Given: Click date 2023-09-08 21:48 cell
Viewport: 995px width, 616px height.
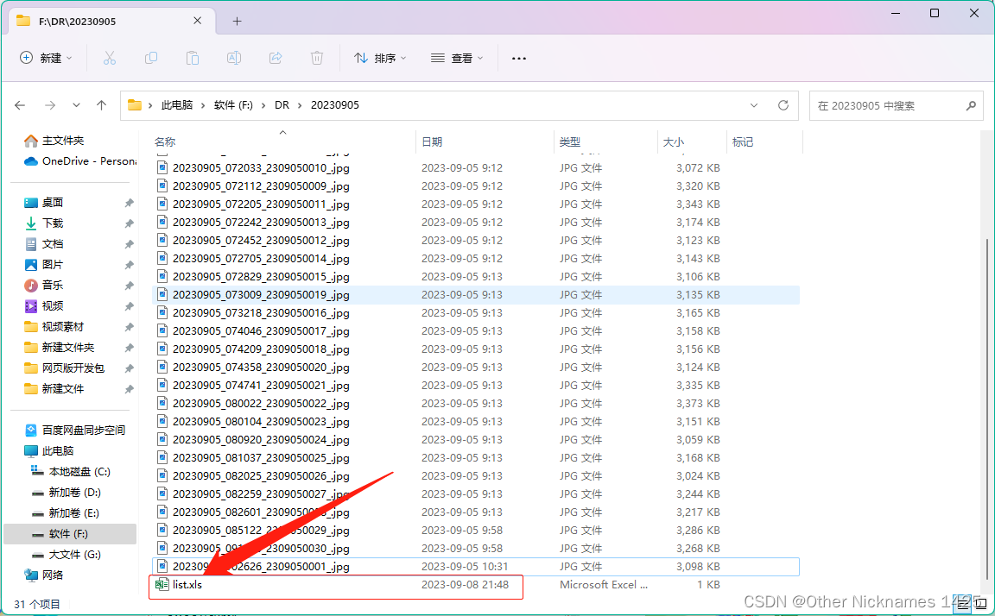Looking at the screenshot, I should click(x=466, y=584).
